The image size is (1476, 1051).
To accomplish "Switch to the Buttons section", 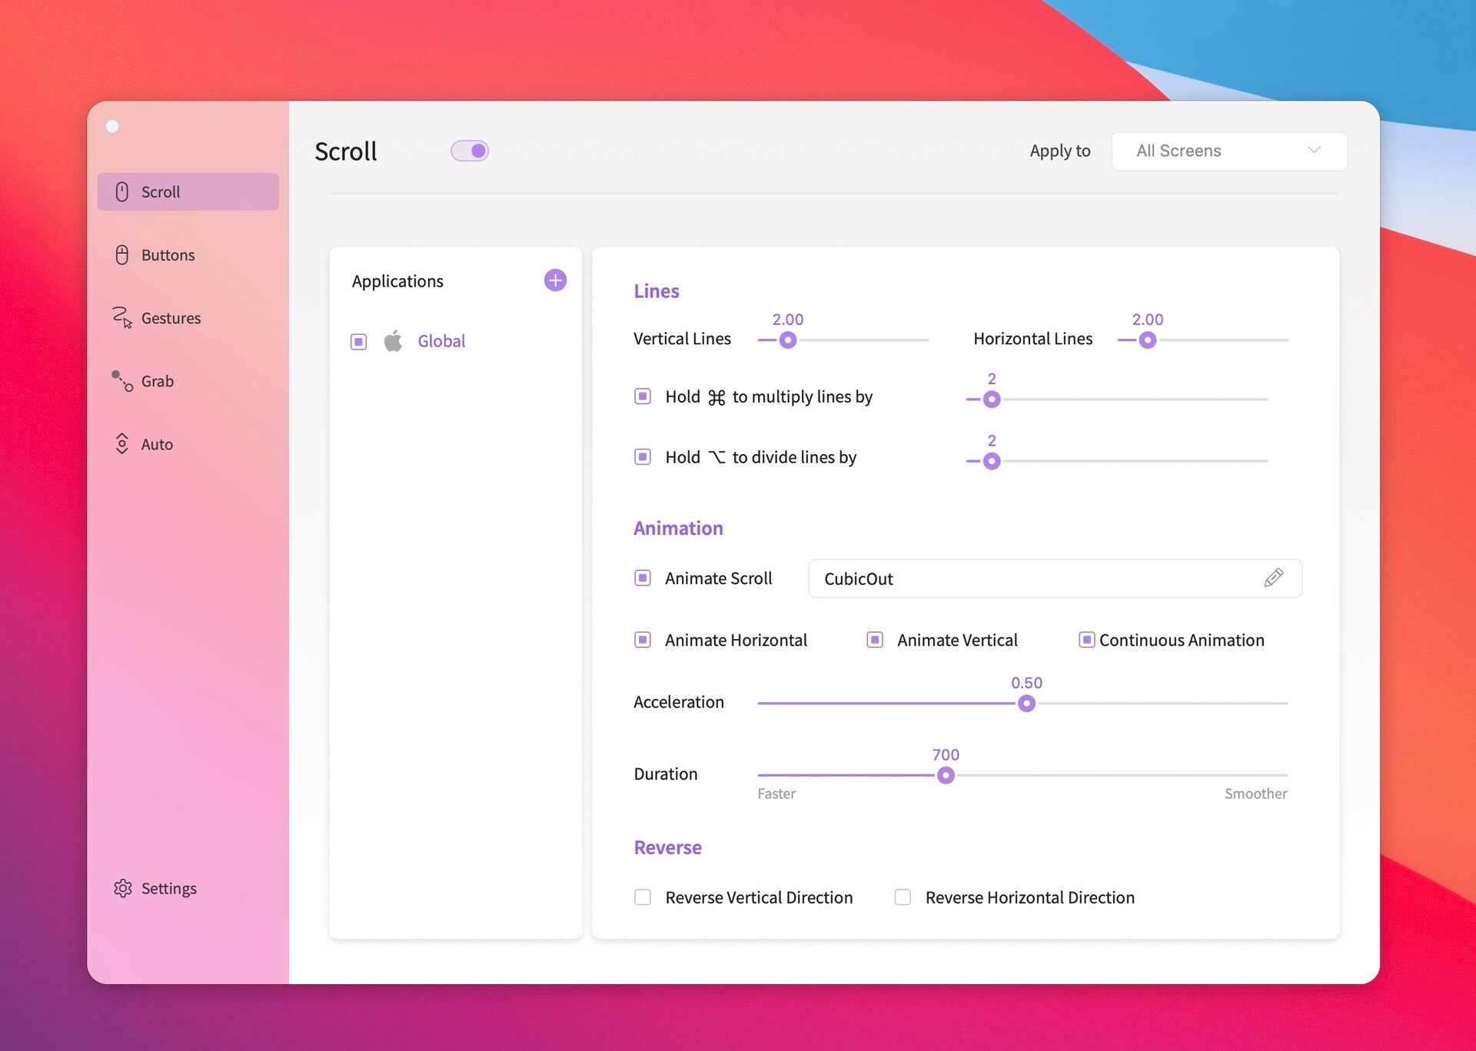I will (188, 255).
